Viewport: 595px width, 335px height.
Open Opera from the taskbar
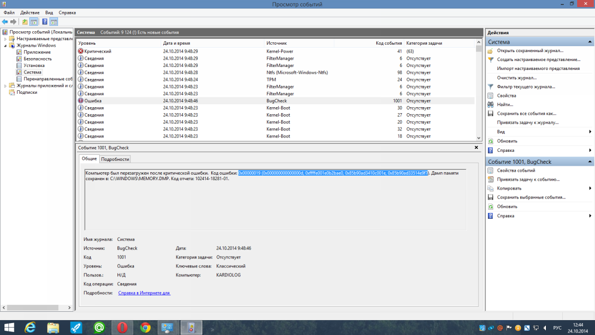[x=122, y=327]
